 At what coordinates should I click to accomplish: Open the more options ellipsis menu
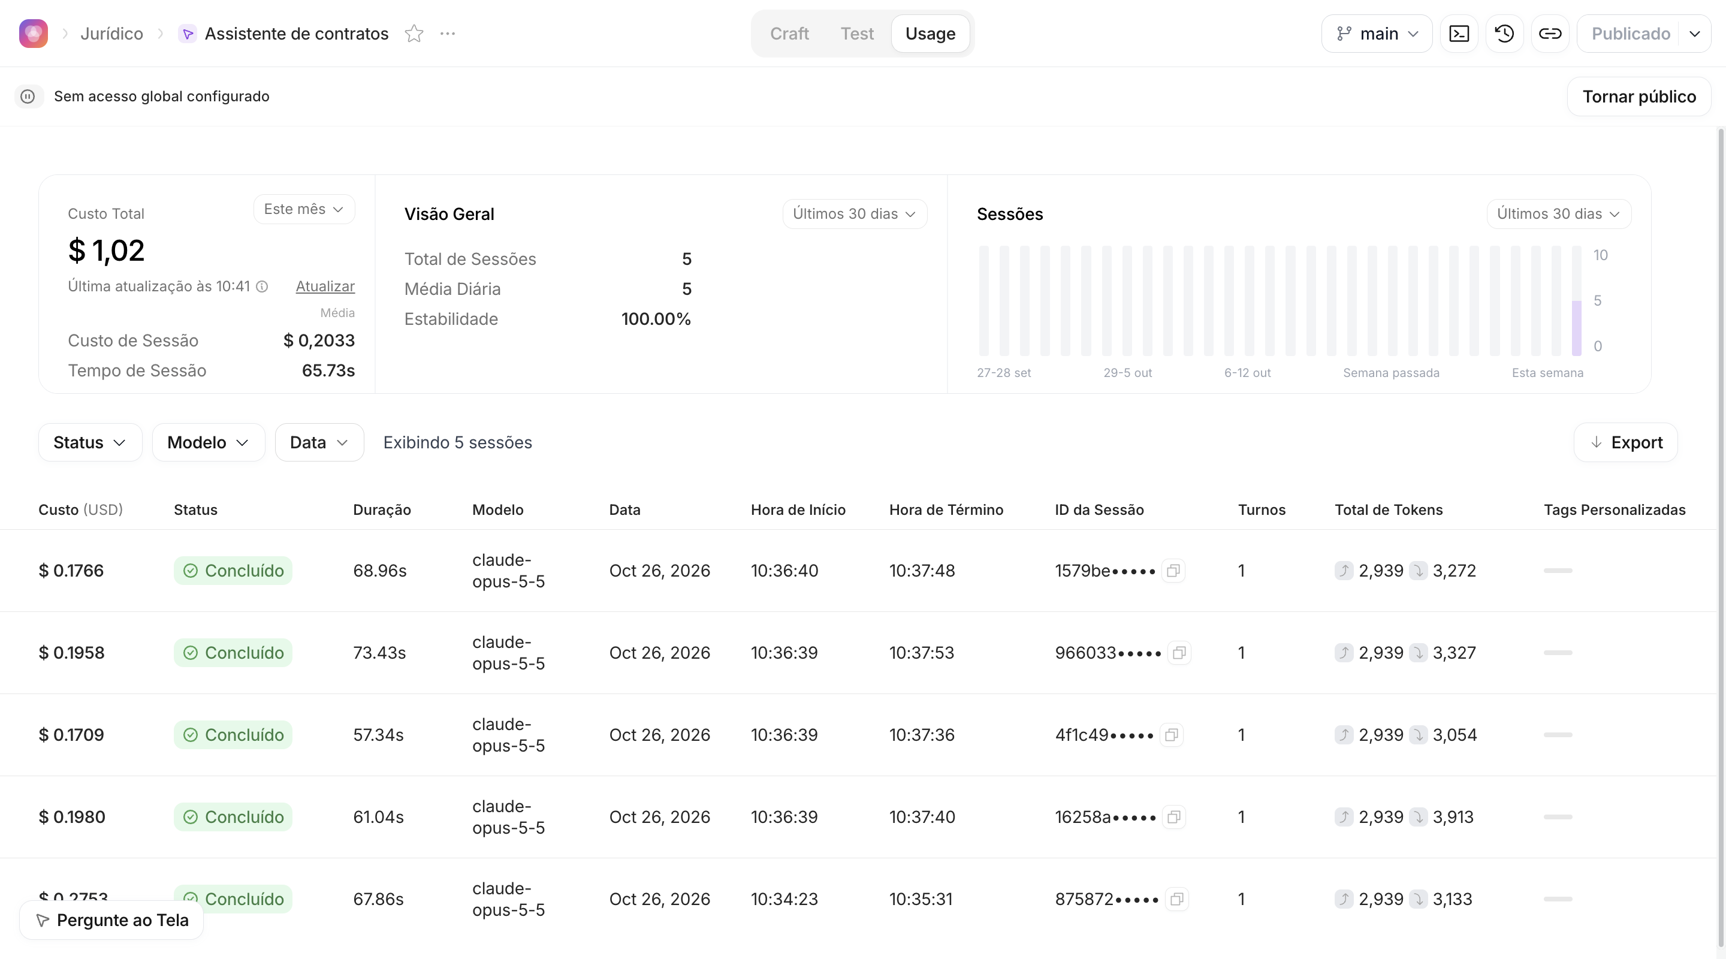coord(448,34)
